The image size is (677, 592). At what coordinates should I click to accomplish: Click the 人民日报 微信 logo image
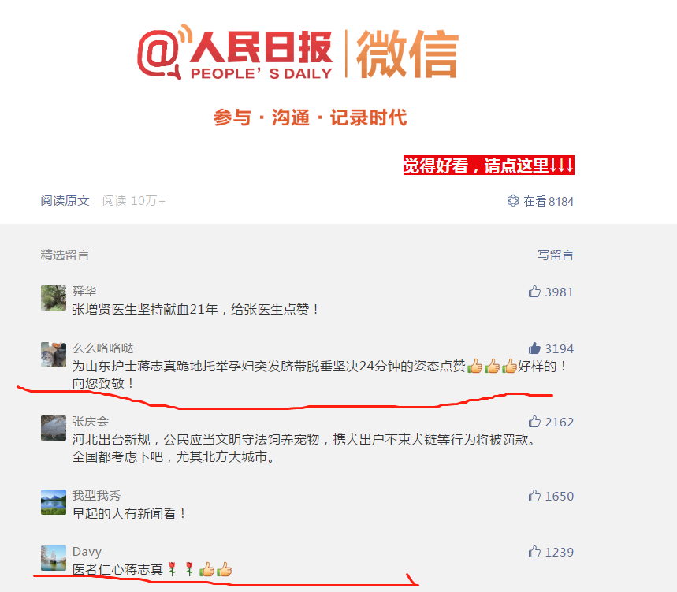298,52
